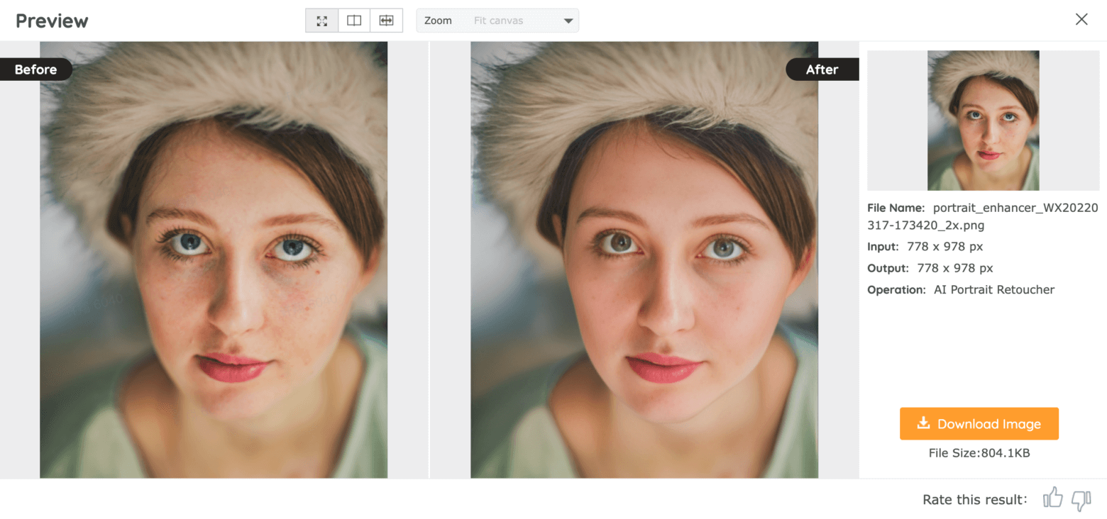Image resolution: width=1107 pixels, height=519 pixels.
Task: Give this result a thumbs up
Action: pyautogui.click(x=1052, y=498)
